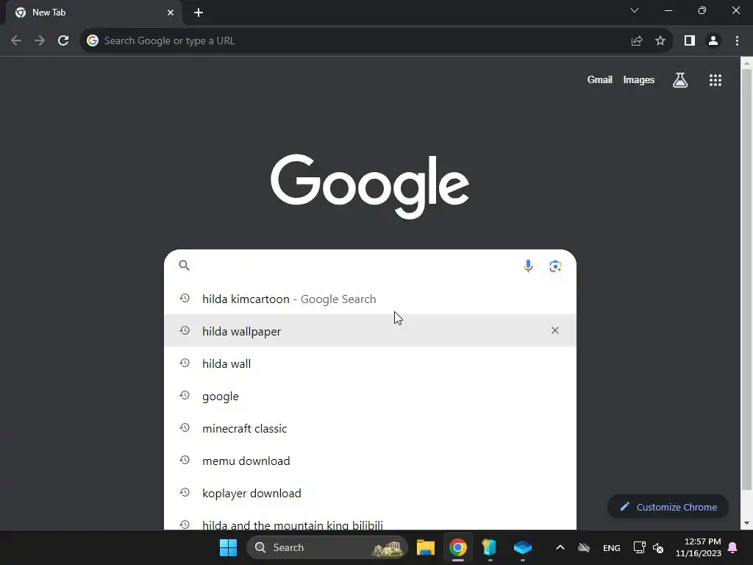The width and height of the screenshot is (753, 565).
Task: Click the taskbar Search box
Action: click(327, 547)
